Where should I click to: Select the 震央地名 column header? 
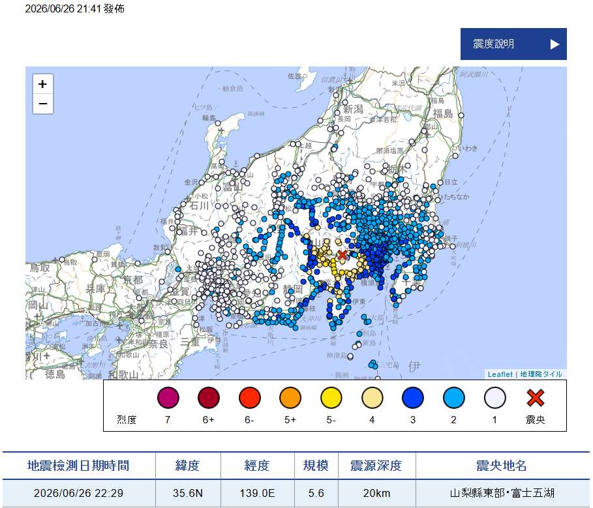point(502,466)
